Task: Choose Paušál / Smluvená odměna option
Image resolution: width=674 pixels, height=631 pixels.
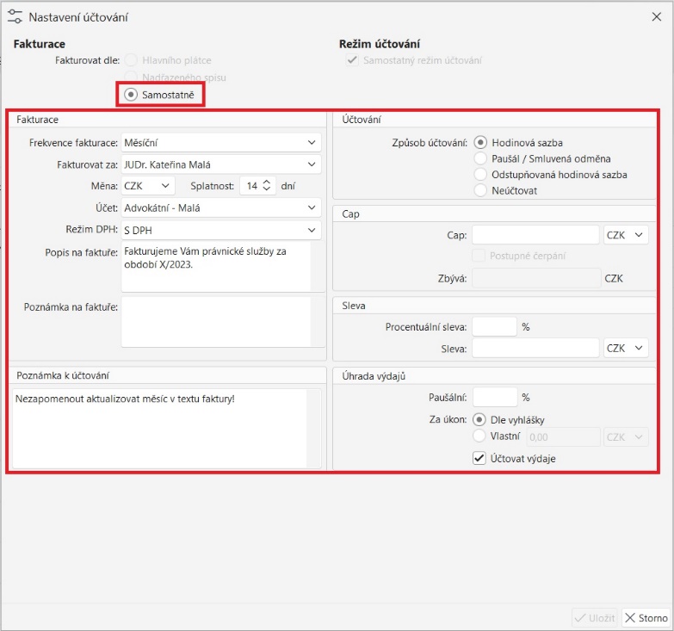Action: [480, 158]
